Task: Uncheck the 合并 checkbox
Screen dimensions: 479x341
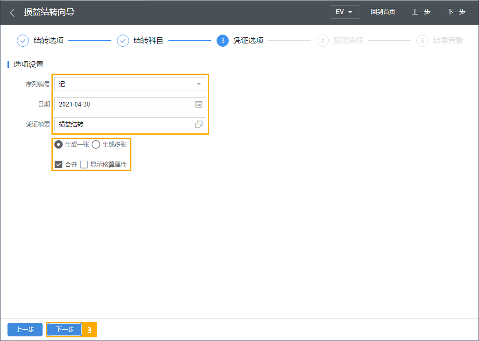Action: coord(59,165)
